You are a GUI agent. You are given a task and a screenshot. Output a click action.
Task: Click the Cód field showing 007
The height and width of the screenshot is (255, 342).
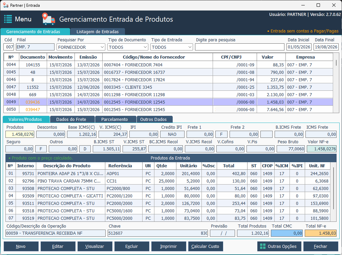pyautogui.click(x=9, y=47)
